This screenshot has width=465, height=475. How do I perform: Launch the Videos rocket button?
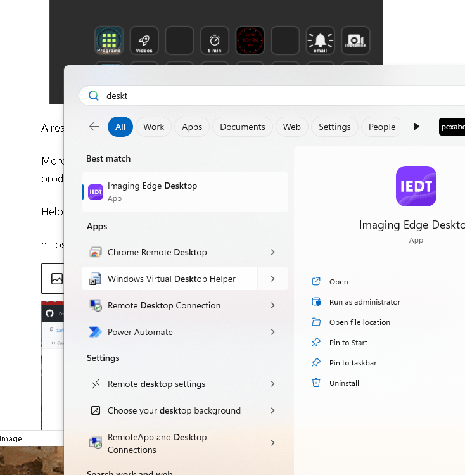pos(144,41)
